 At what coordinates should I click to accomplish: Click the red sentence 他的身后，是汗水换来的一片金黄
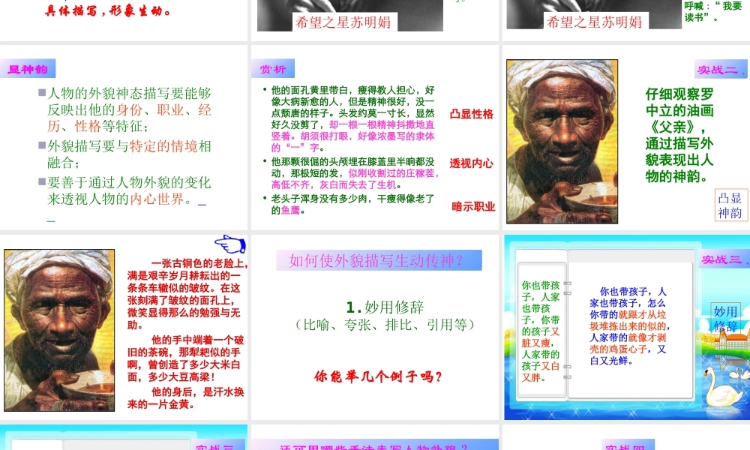(186, 397)
